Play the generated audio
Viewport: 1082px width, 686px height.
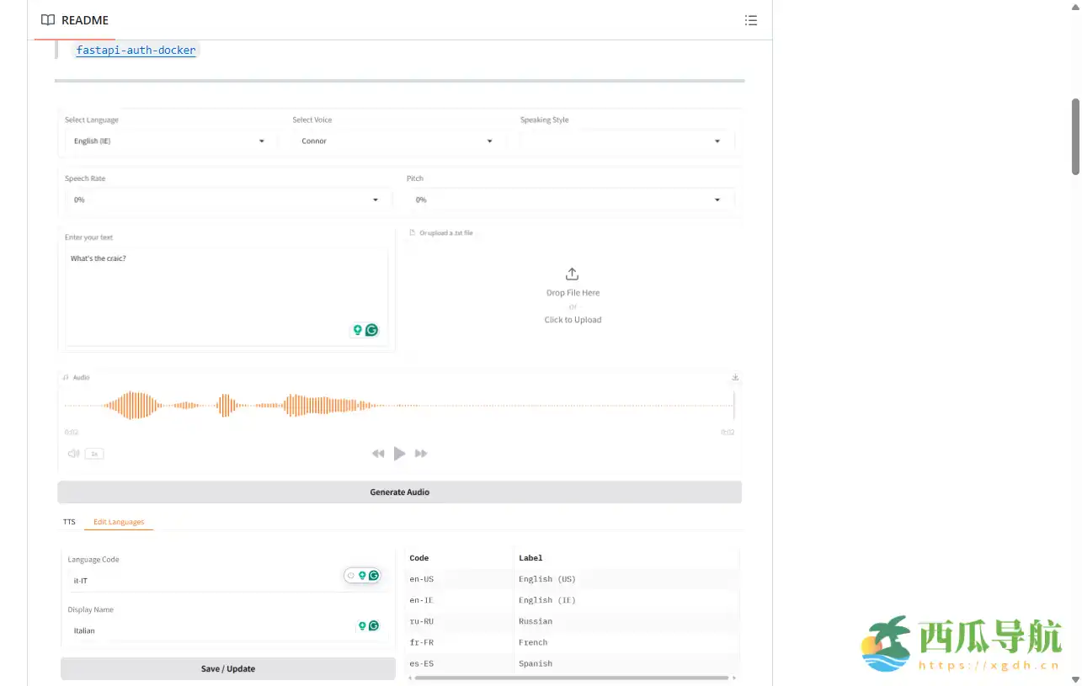[x=400, y=454]
